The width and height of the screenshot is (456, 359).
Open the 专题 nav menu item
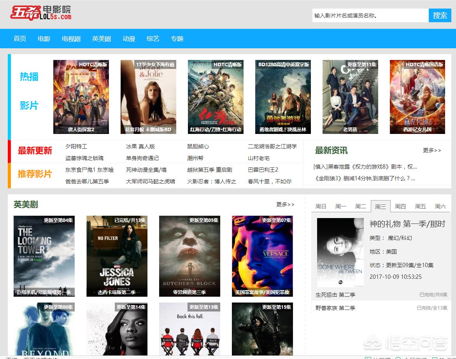[177, 39]
